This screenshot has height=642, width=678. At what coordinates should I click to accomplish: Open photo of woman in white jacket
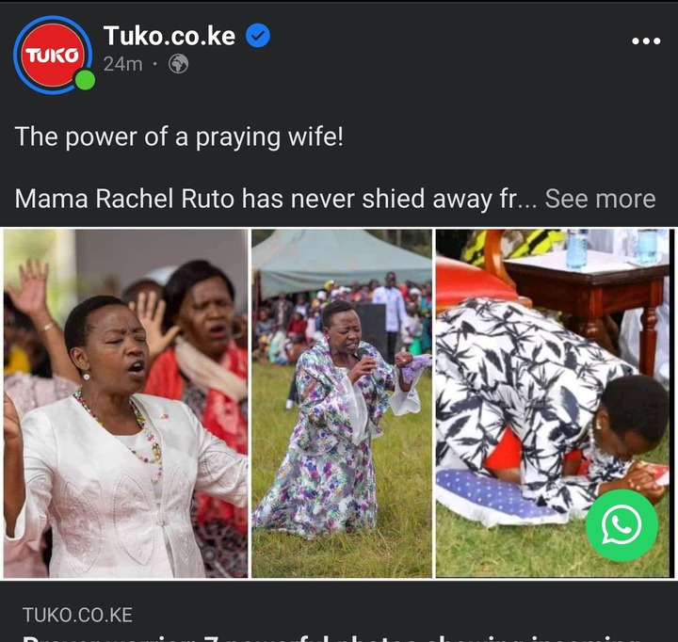(x=126, y=403)
